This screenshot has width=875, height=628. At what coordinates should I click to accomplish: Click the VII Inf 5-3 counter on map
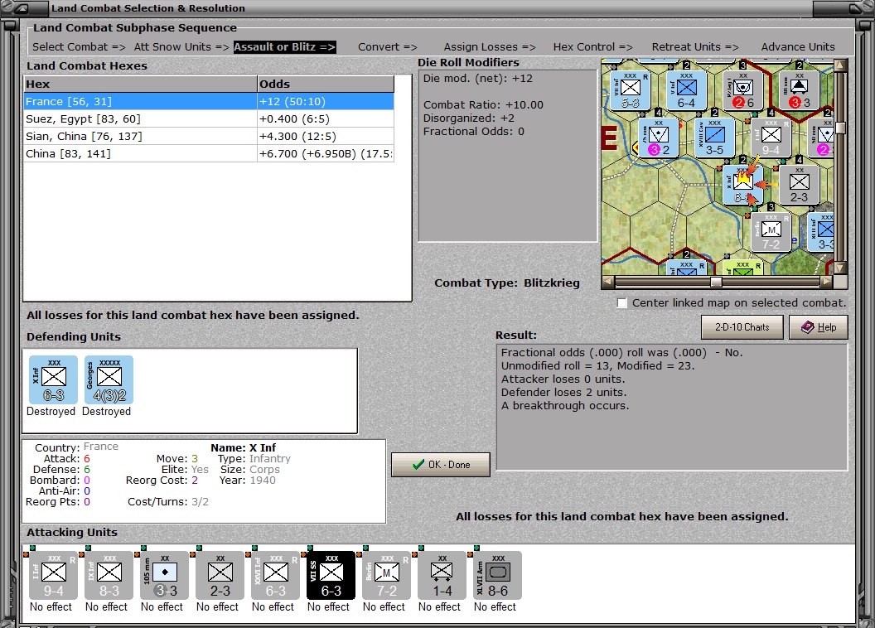coord(630,89)
